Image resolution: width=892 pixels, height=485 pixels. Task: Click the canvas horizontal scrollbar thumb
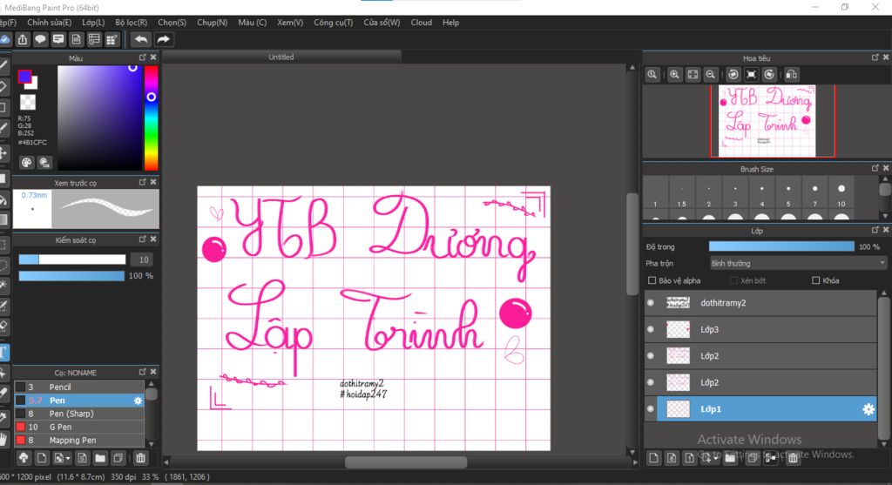click(406, 462)
